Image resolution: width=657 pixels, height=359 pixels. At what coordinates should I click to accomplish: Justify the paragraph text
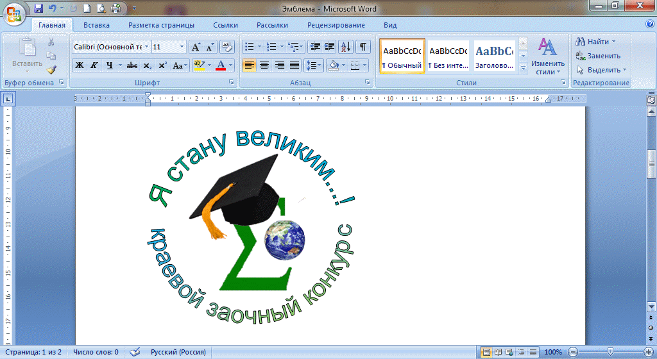[x=294, y=65]
